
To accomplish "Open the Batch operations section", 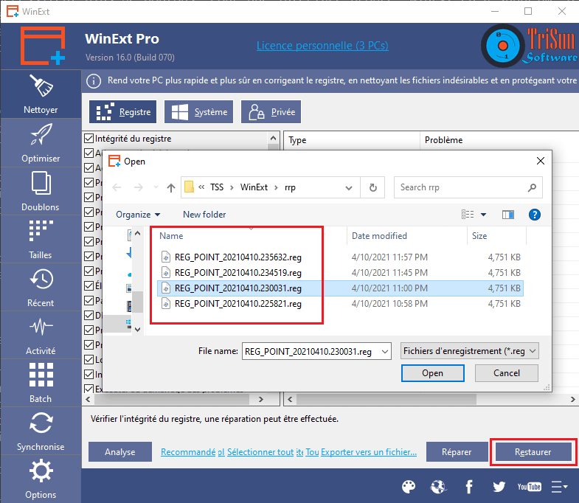I will pos(41,383).
